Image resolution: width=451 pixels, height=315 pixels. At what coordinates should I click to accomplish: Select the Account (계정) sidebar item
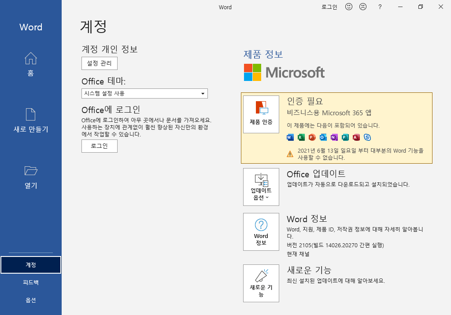pos(31,265)
